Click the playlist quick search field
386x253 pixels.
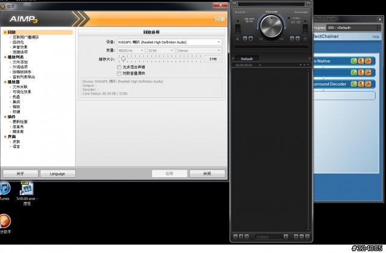pos(268,237)
